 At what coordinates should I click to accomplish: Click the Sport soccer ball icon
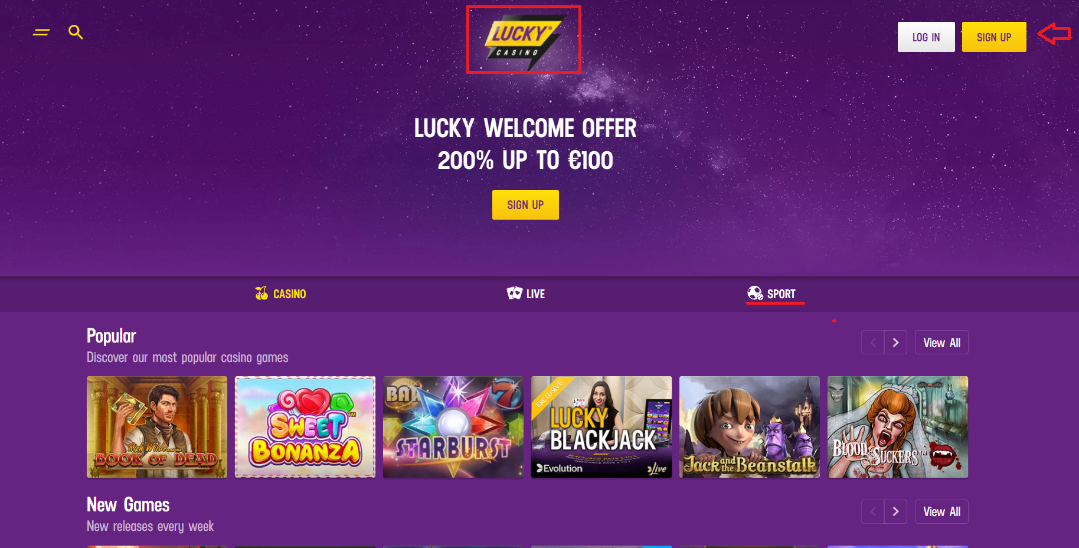pos(755,293)
